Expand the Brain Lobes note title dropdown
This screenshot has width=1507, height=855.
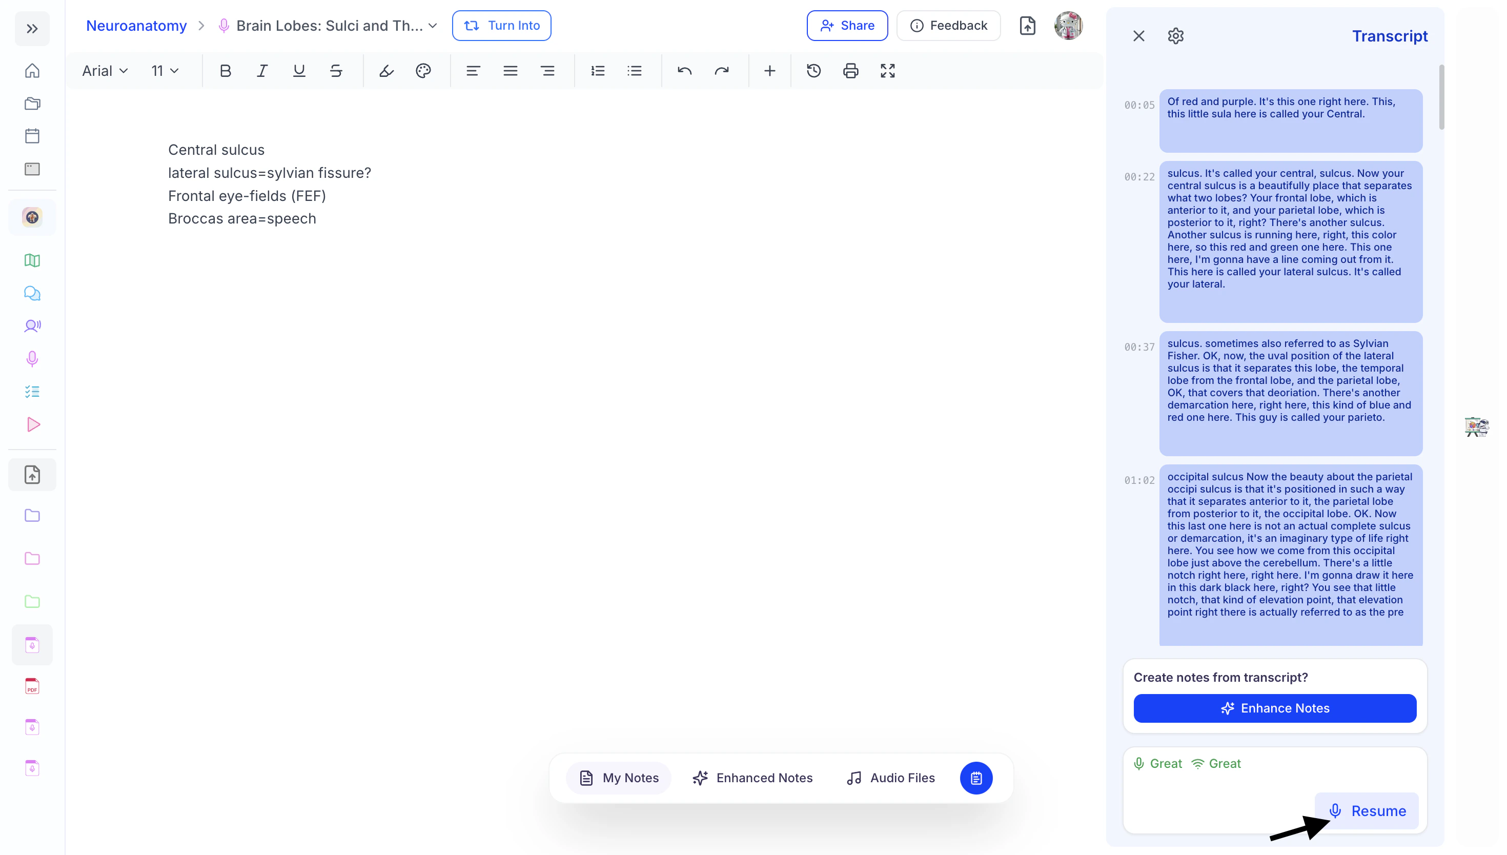tap(433, 26)
